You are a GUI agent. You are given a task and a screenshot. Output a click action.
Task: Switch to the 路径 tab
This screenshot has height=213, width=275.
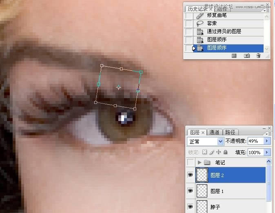coord(230,132)
